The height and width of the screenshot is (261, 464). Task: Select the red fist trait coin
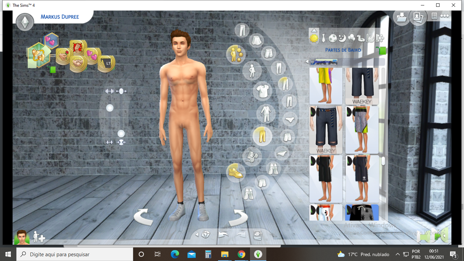coord(78,48)
